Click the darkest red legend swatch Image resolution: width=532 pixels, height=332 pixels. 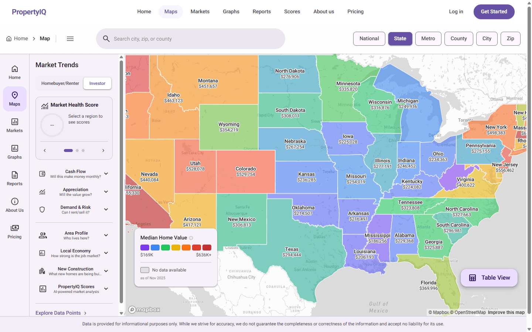(207, 248)
